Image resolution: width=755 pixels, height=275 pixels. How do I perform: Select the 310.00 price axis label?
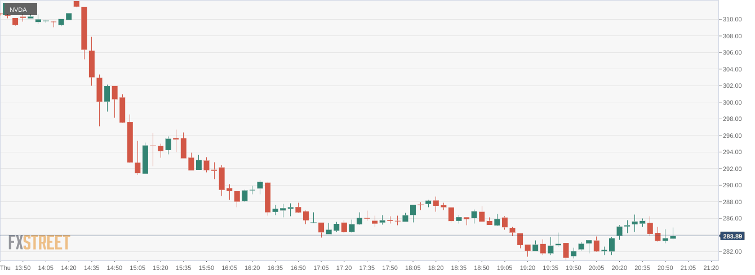[732, 19]
